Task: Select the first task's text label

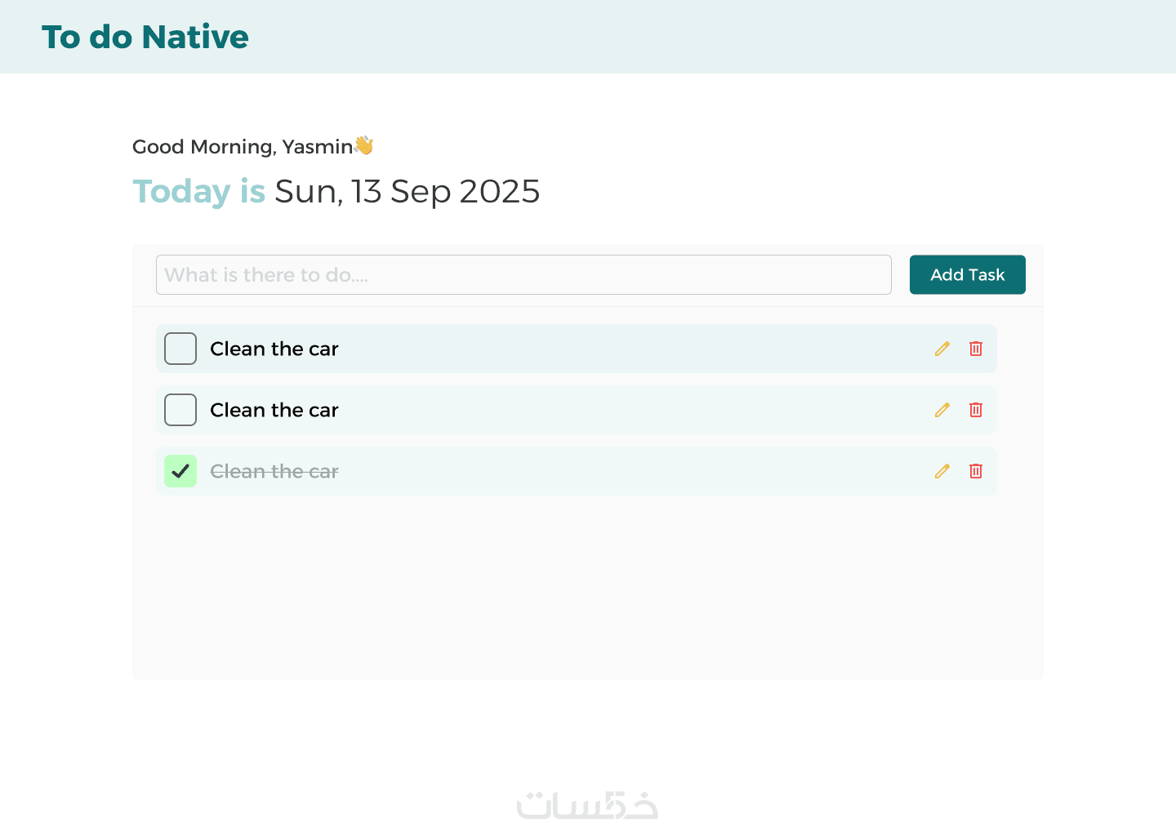Action: (x=274, y=349)
